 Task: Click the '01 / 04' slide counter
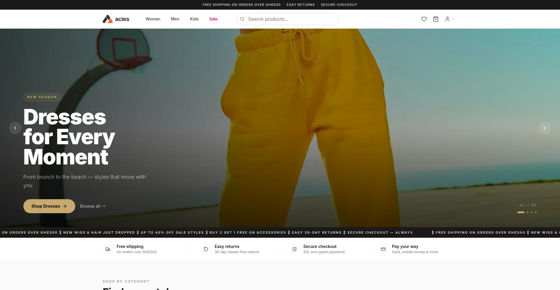pyautogui.click(x=528, y=205)
